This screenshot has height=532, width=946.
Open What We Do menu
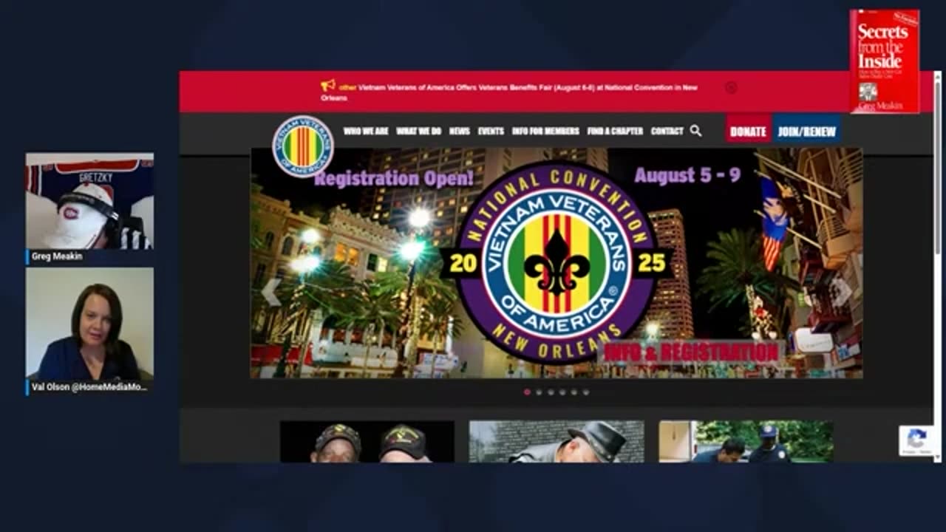tap(418, 131)
